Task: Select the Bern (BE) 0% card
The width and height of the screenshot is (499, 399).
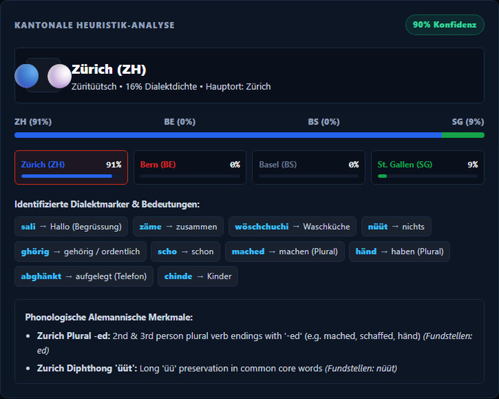Action: (190, 168)
